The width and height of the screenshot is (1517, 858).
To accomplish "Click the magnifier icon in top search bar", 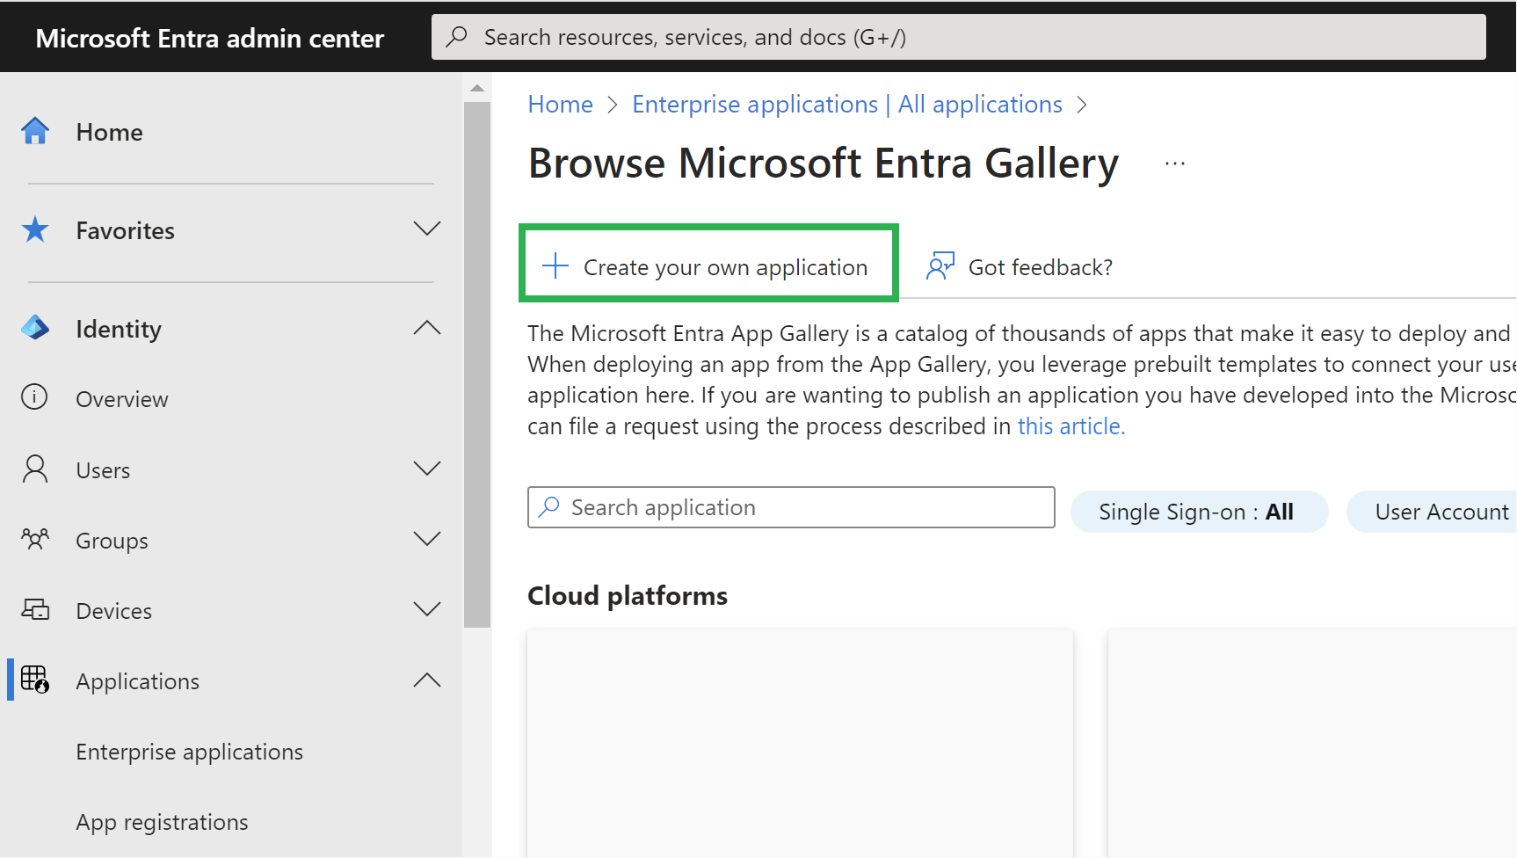I will pos(457,37).
